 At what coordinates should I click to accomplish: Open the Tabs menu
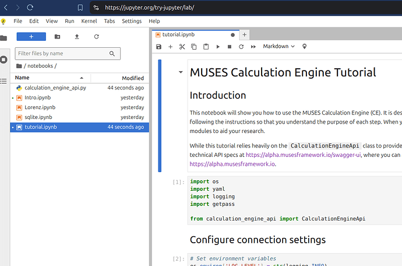click(110, 21)
